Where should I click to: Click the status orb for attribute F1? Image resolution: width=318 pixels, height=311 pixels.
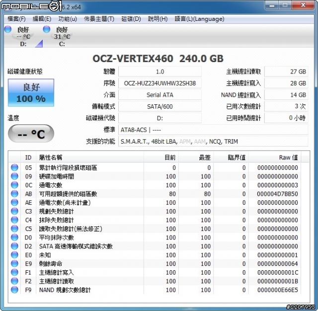(x=14, y=272)
